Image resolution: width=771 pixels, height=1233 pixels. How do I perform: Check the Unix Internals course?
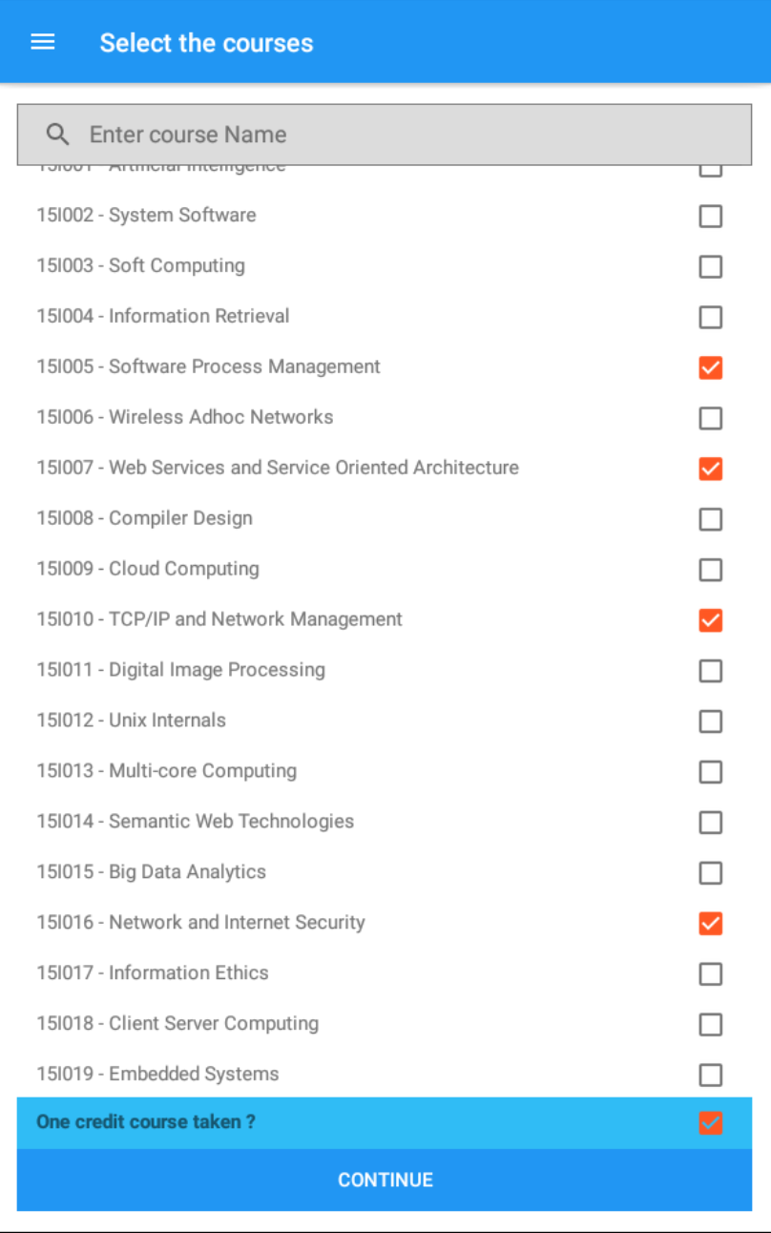(710, 721)
